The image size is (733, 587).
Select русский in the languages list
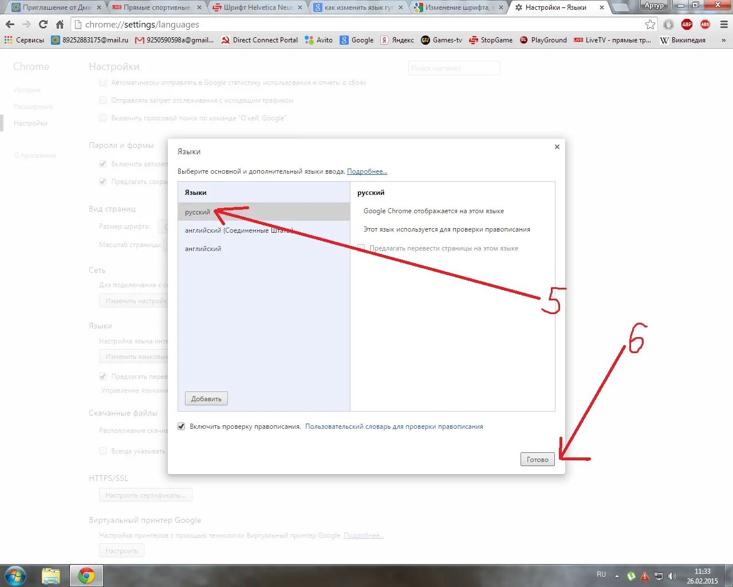264,212
